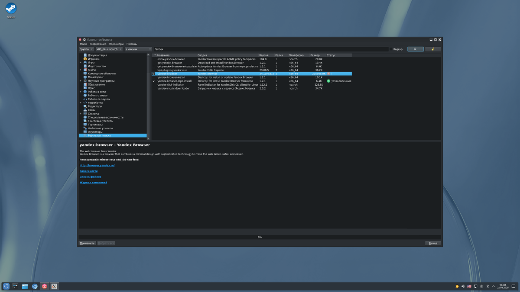
Task: Open the Параметры menu
Action: click(116, 44)
